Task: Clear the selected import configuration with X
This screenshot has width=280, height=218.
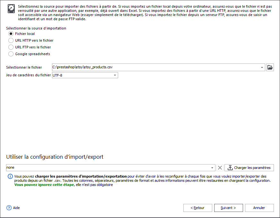Action: pos(220,168)
